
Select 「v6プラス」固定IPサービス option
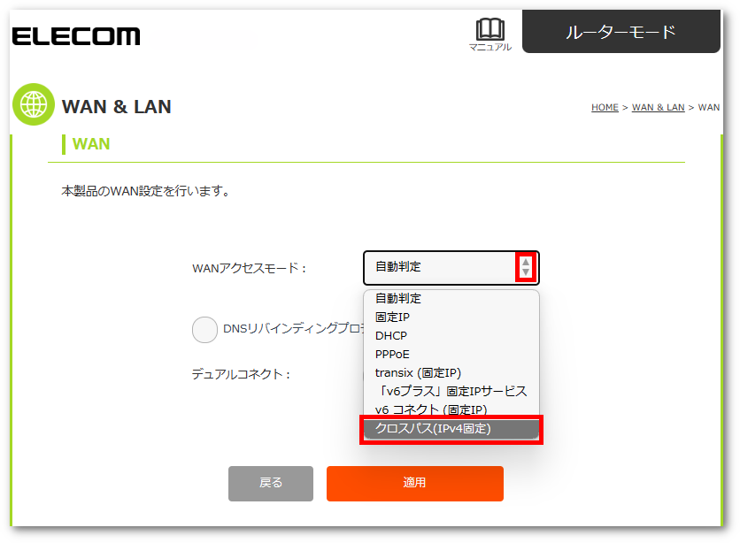pos(451,391)
